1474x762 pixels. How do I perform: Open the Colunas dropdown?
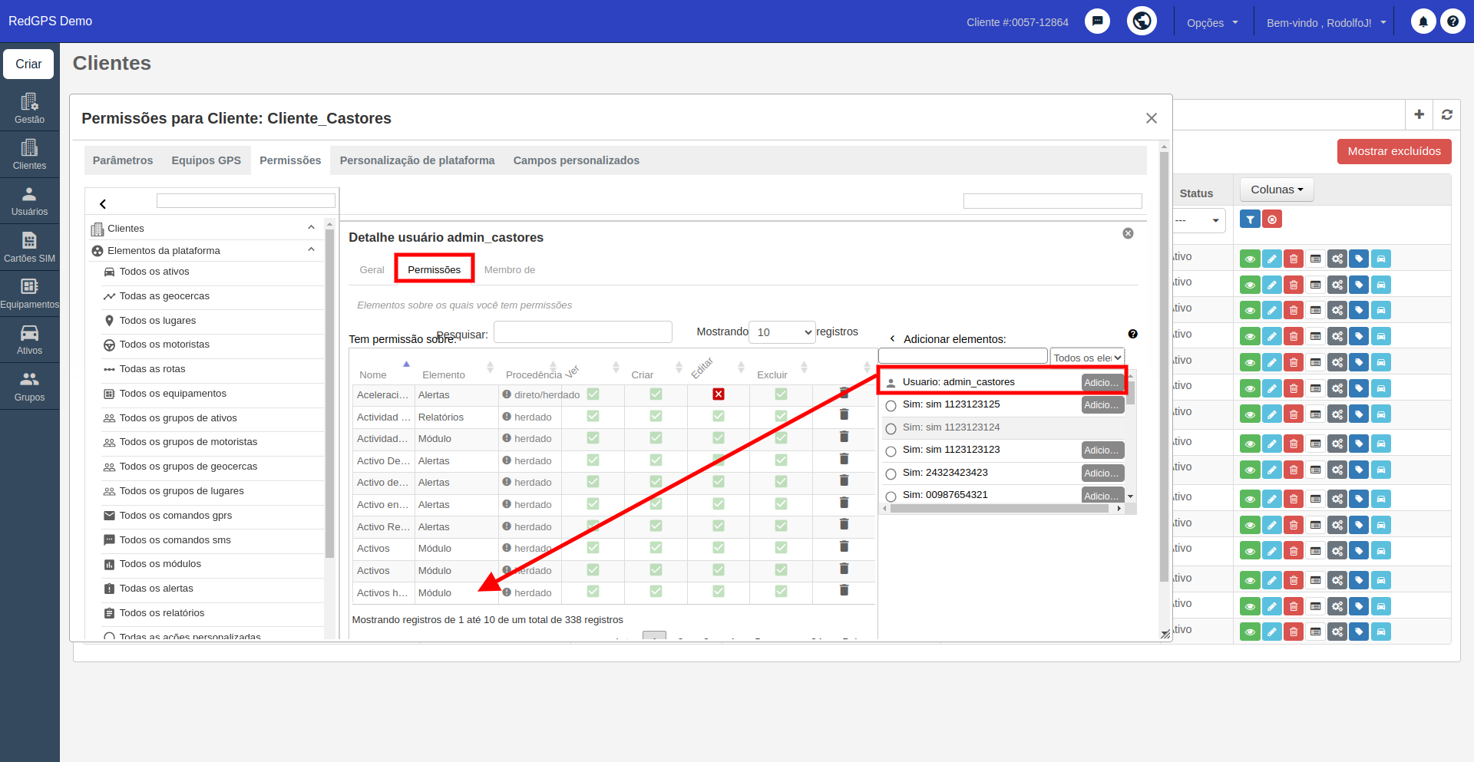pyautogui.click(x=1277, y=190)
